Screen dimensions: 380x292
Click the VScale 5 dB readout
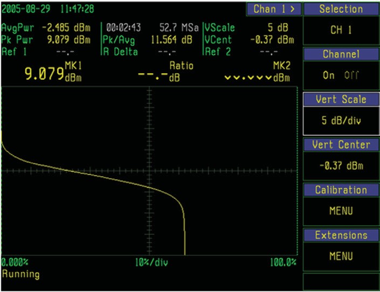click(246, 28)
